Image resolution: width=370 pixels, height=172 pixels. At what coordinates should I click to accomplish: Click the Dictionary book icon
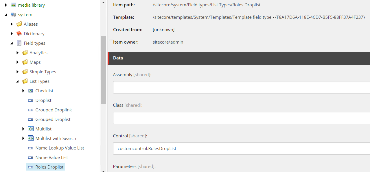(x=19, y=33)
